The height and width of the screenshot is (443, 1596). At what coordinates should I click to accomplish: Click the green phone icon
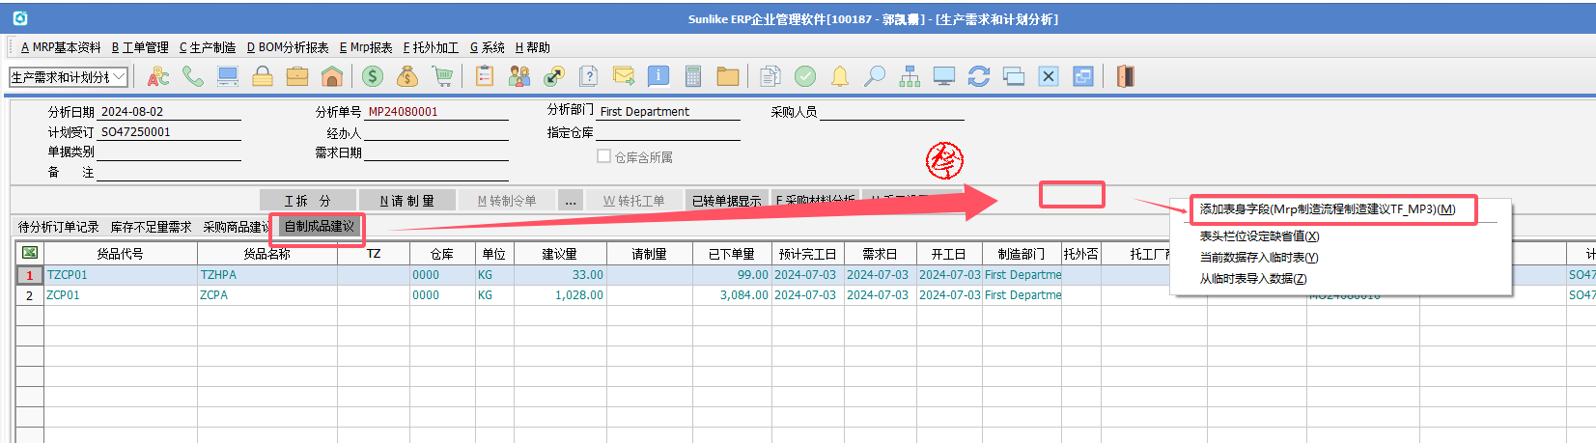(x=193, y=77)
